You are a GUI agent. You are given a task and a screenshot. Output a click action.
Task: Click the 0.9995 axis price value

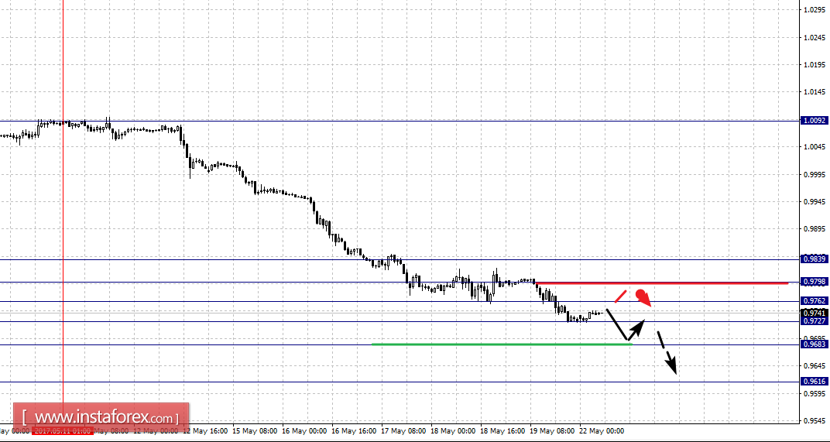[815, 175]
